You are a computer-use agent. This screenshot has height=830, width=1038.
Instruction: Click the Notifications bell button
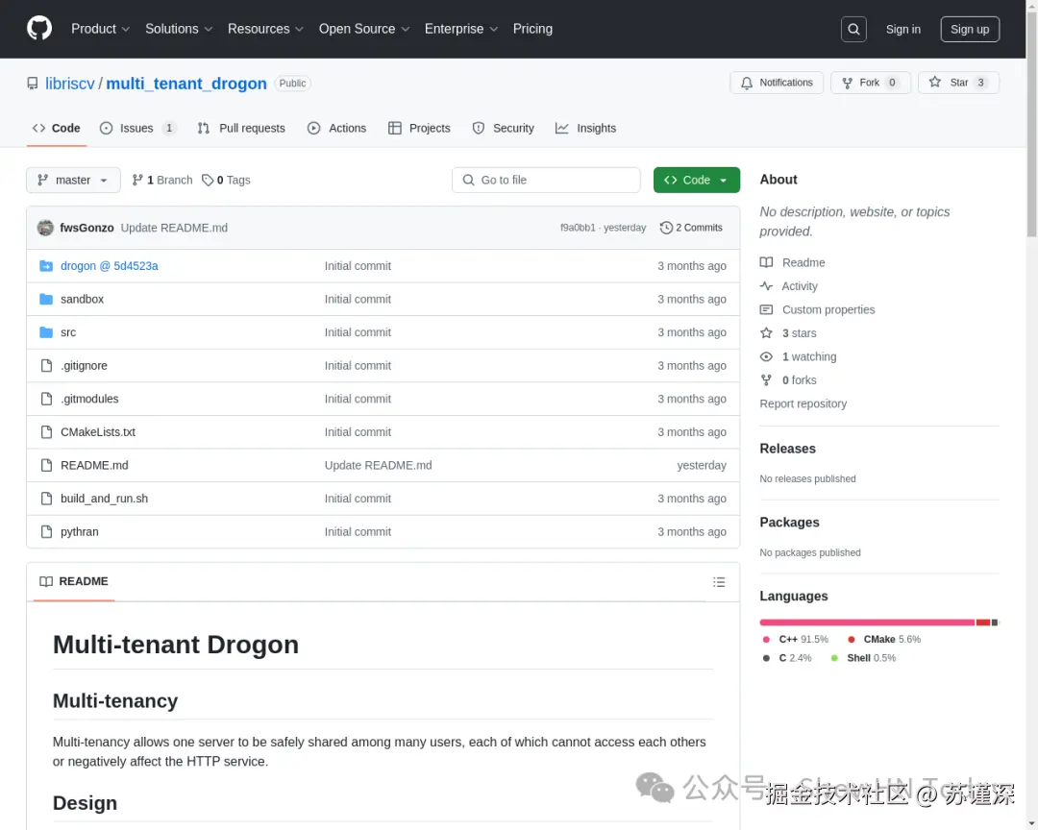[x=777, y=83]
